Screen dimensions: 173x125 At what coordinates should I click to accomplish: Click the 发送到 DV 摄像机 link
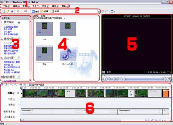[12, 72]
